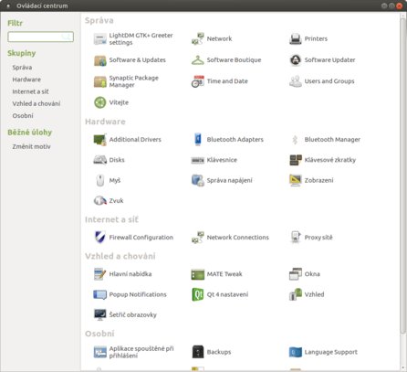
Task: Open Správa napájení power icon
Action: pos(198,180)
